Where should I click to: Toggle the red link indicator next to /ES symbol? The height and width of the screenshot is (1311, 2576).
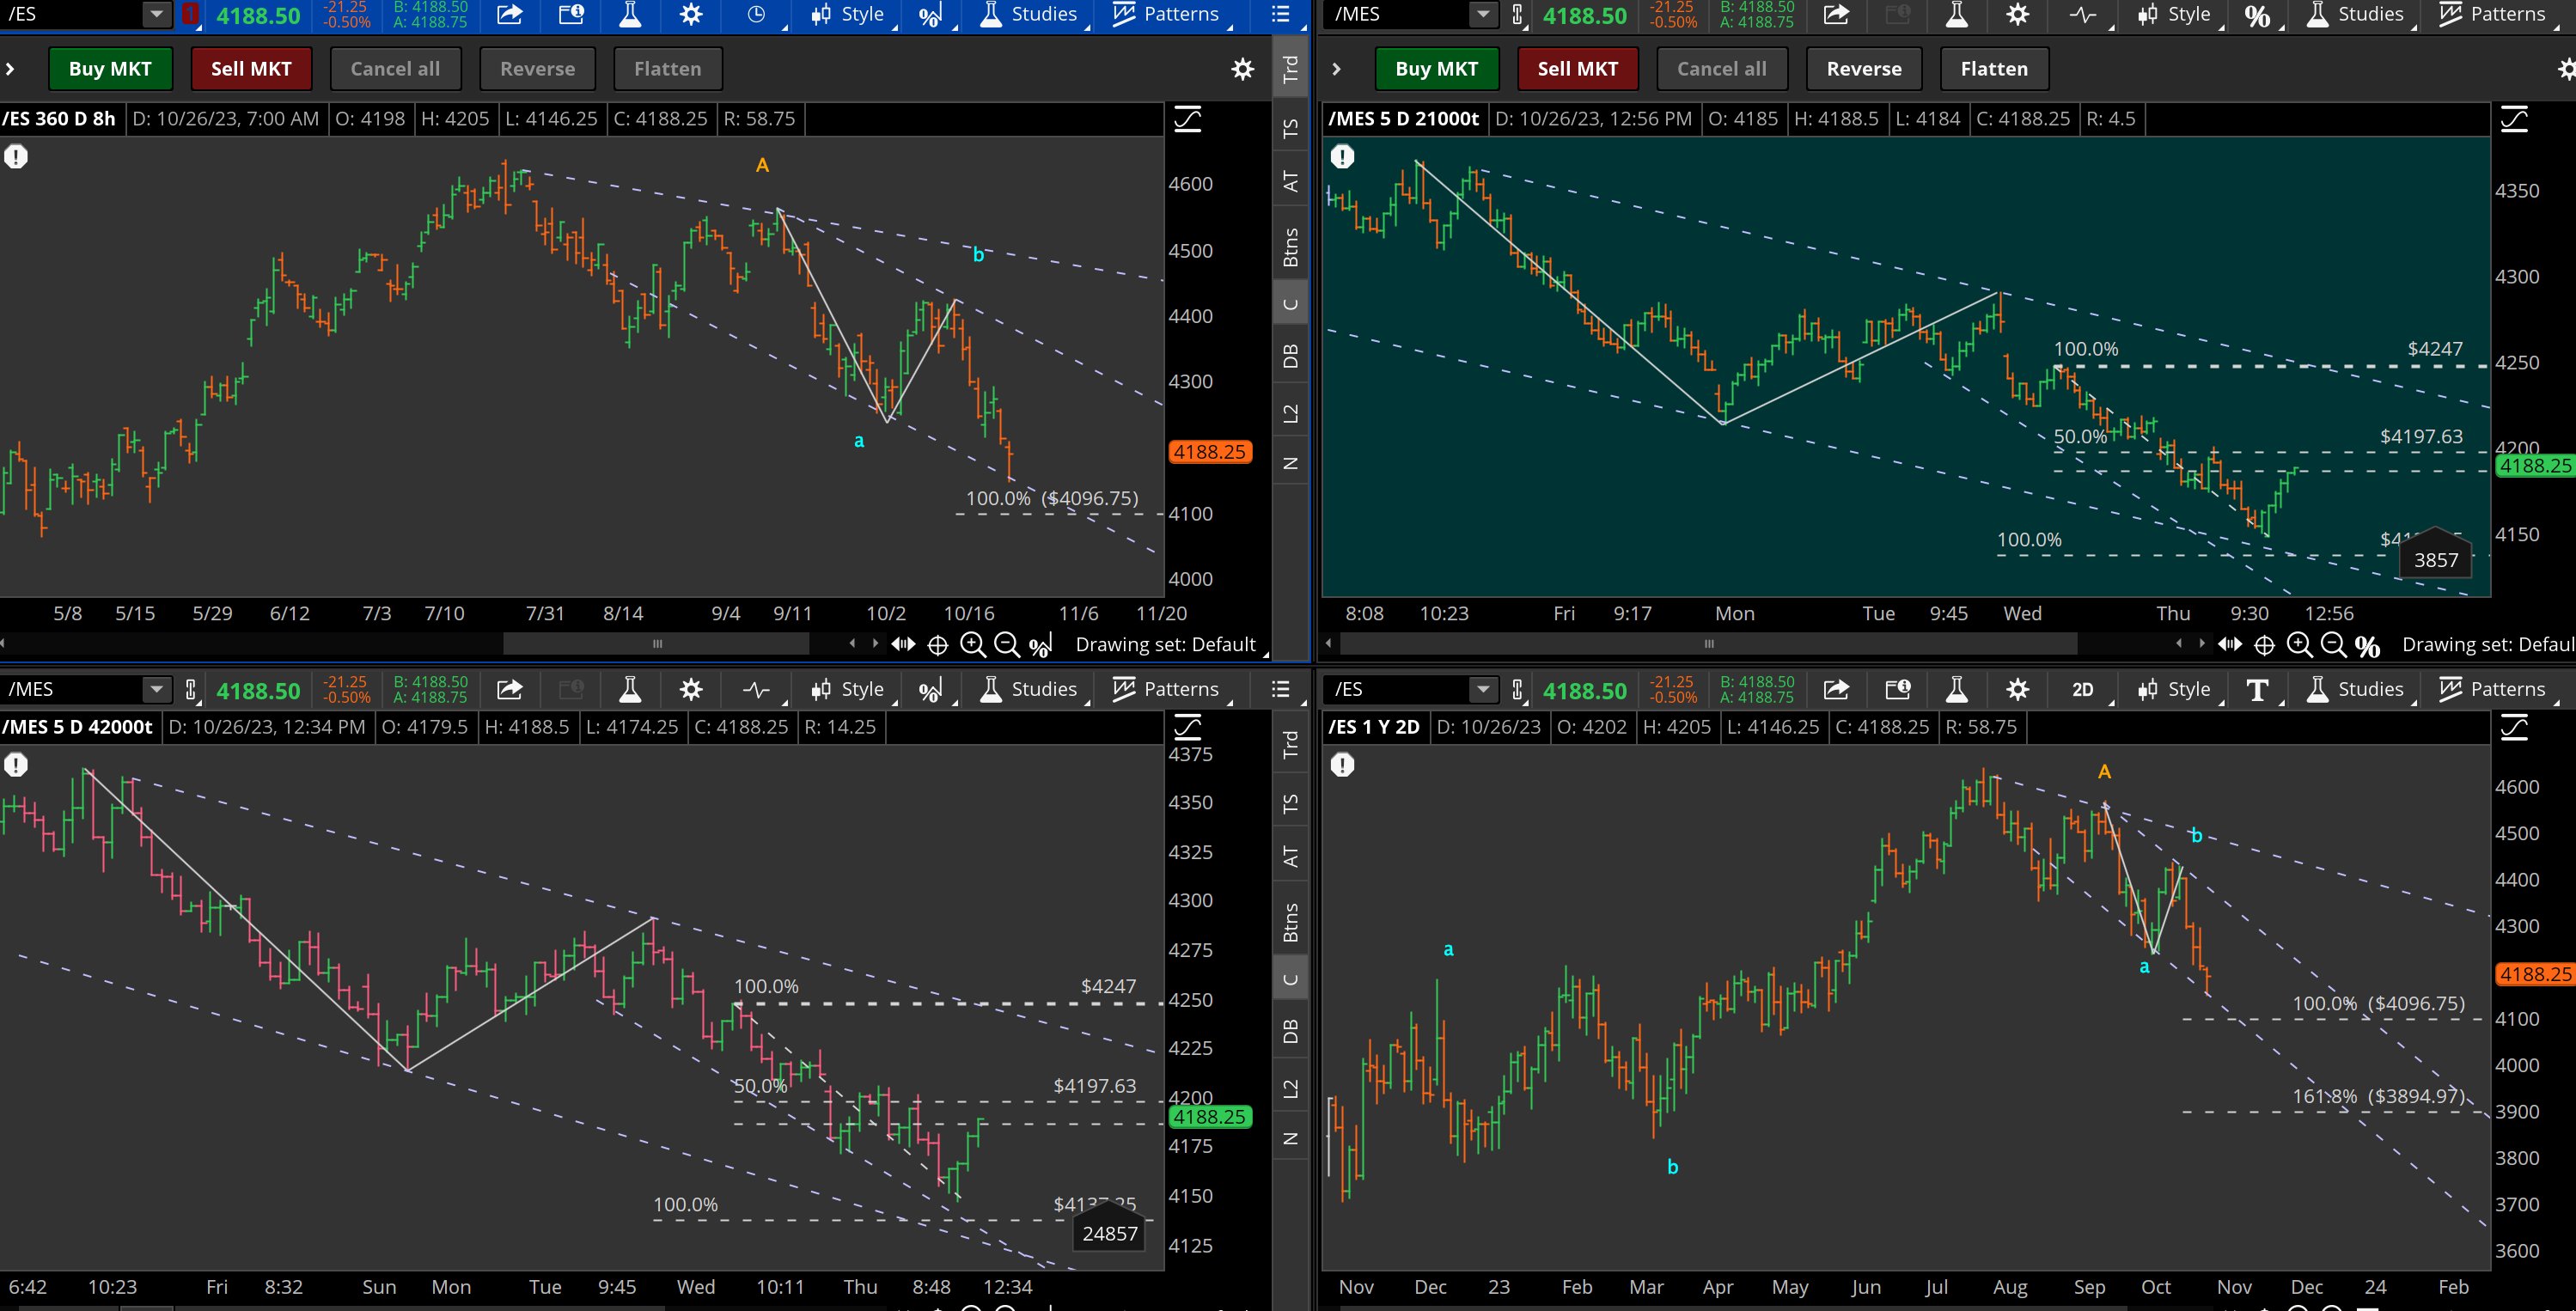(x=190, y=15)
